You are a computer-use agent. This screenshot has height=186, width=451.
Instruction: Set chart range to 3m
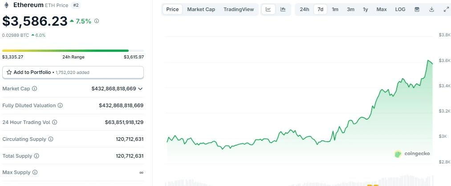coord(351,9)
